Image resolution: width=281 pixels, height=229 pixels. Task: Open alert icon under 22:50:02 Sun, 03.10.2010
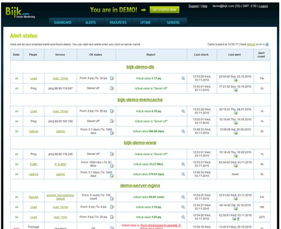236,80
